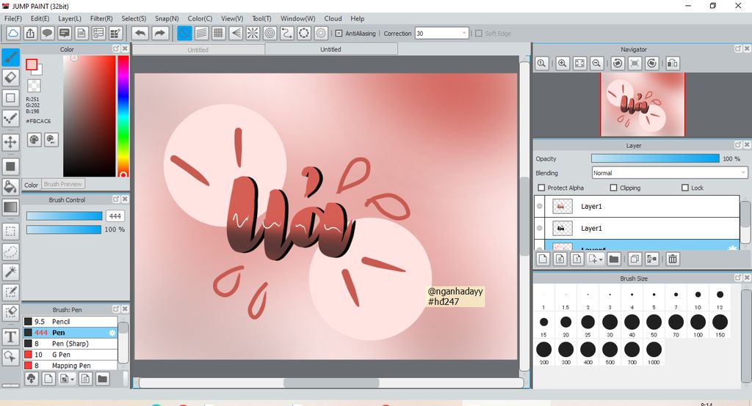Flip canvas view in Navigator

673,63
